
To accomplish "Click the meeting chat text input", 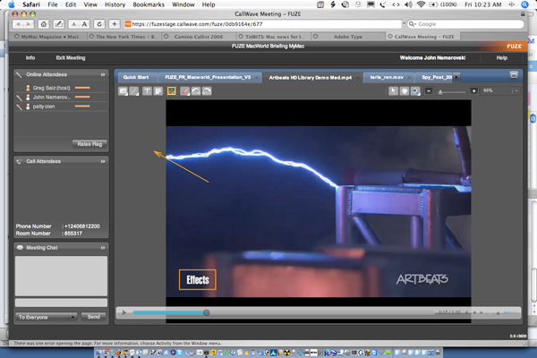I will [x=61, y=303].
